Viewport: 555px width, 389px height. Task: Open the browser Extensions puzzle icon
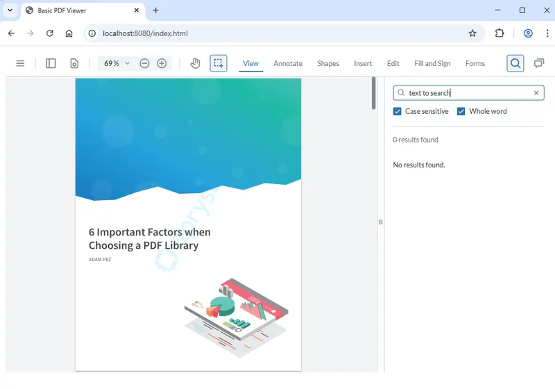pyautogui.click(x=499, y=33)
